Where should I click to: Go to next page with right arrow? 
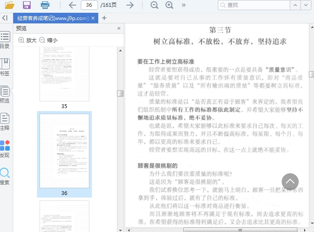coord(130,5)
